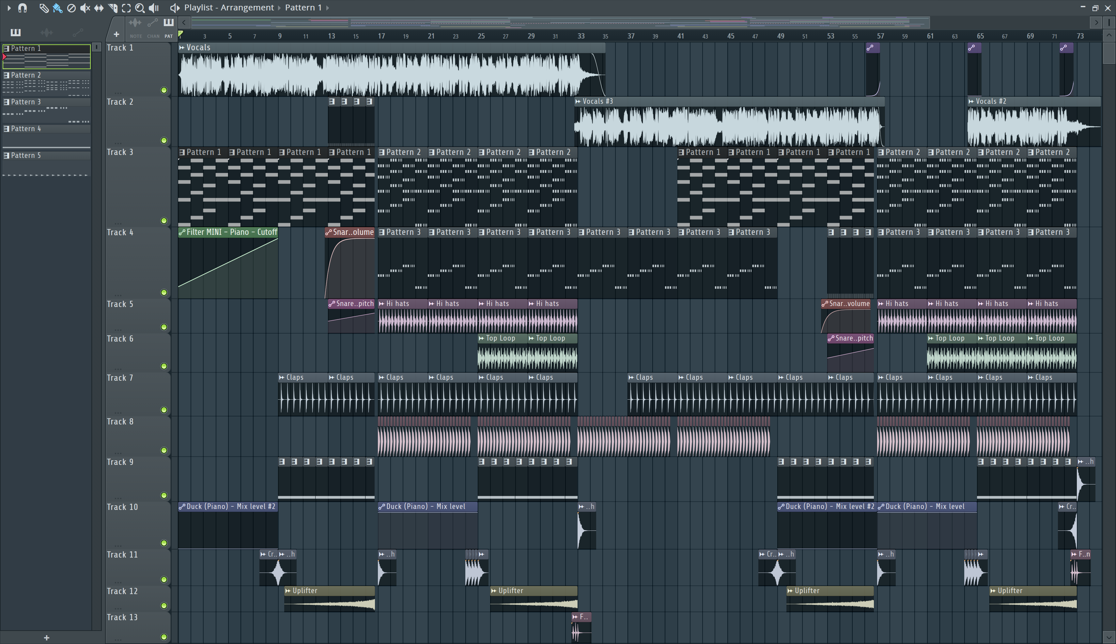Select the Select marquee tool
This screenshot has width=1116, height=644.
[126, 8]
